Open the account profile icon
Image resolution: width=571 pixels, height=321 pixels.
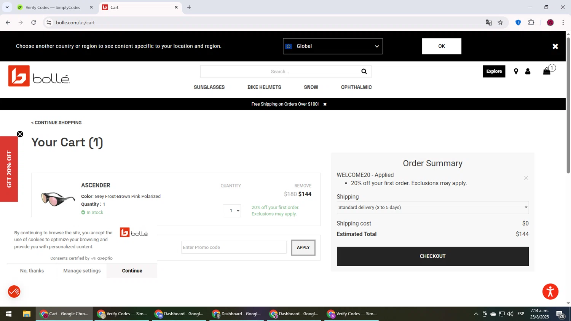[528, 72]
